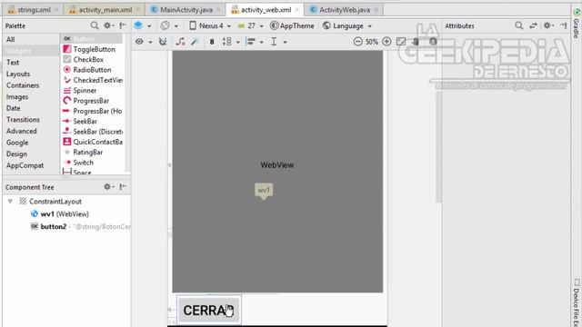Open Attributes panel settings gear
This screenshot has width=582, height=327.
point(547,25)
